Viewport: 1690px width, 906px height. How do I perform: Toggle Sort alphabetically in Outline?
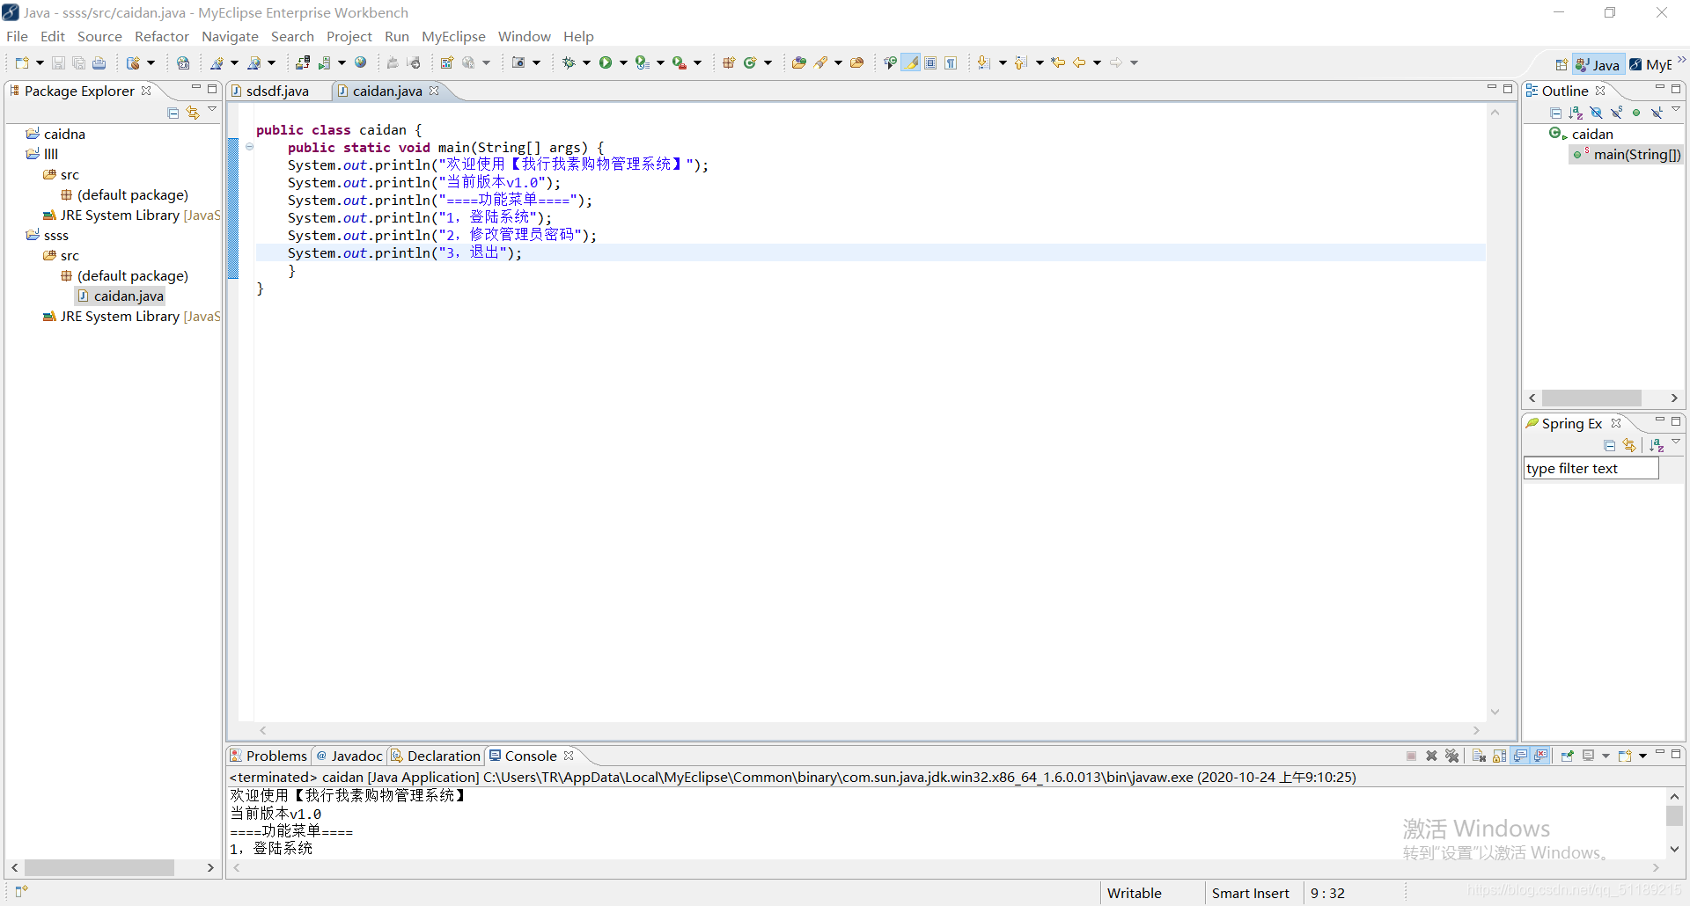point(1576,113)
